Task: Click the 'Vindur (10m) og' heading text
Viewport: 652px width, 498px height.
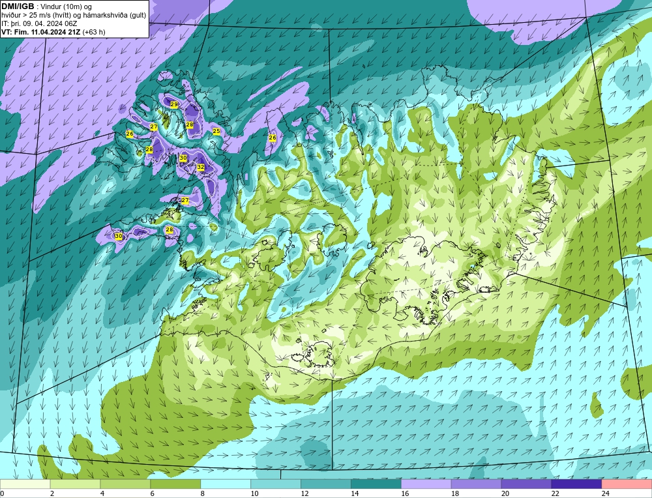Action: point(67,7)
